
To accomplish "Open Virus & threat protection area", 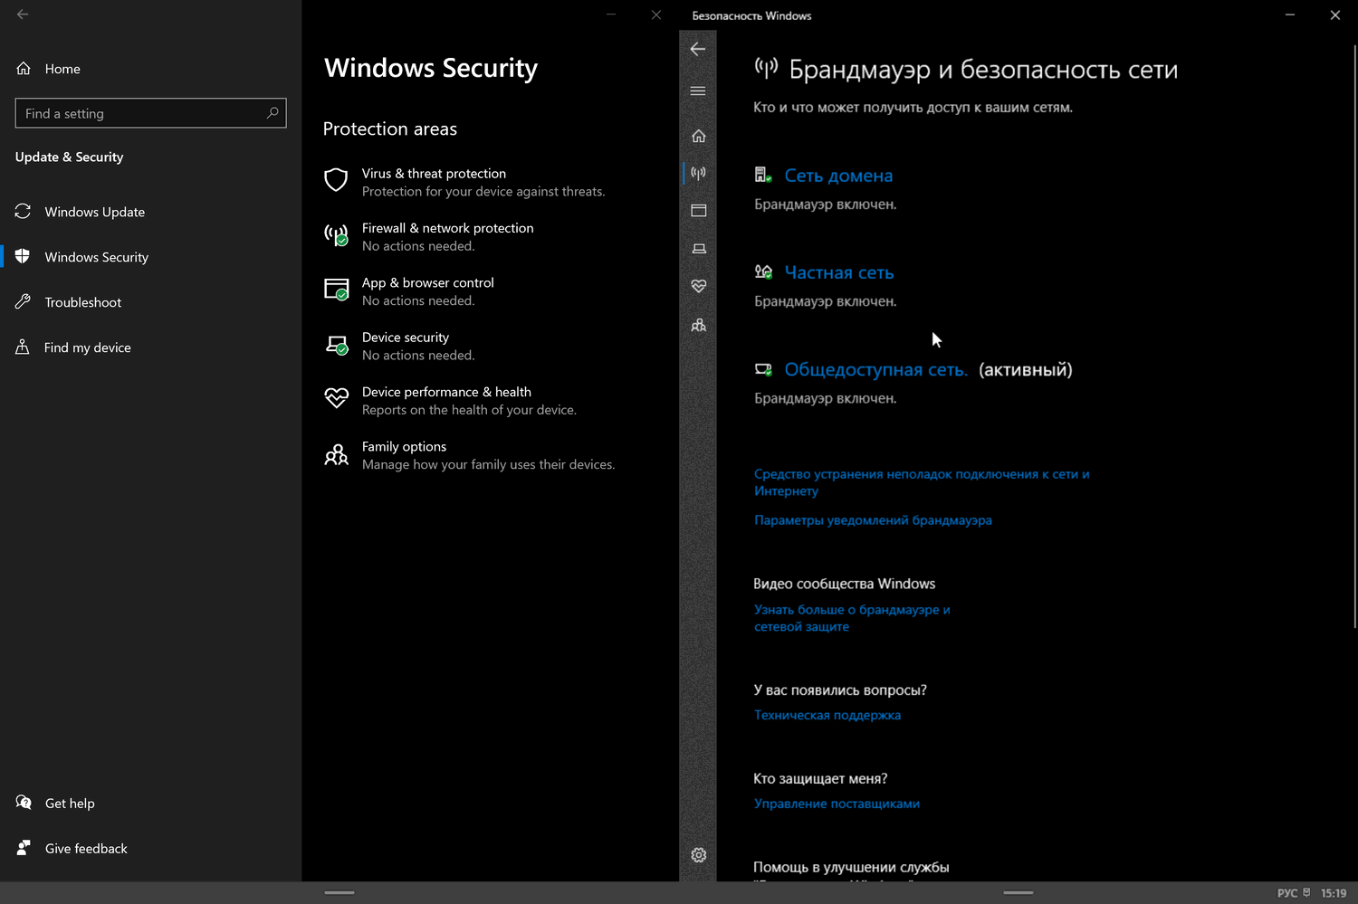I will pos(434,174).
